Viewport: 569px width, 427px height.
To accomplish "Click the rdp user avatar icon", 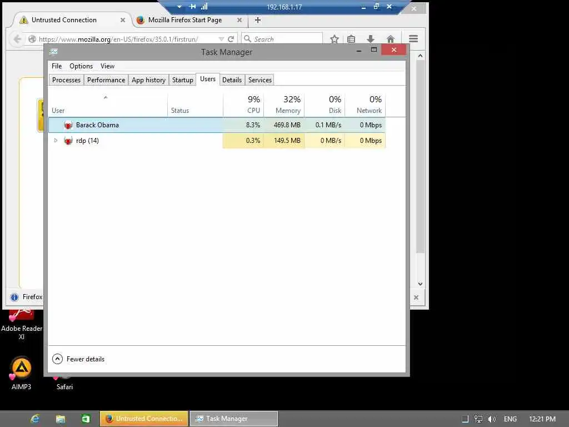I will coord(68,141).
